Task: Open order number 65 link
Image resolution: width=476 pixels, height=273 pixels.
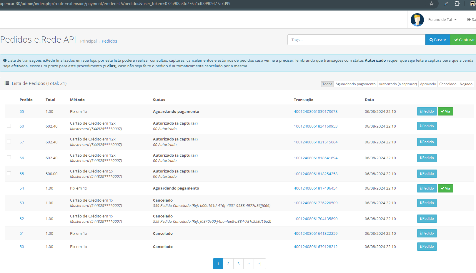Action: tap(22, 112)
